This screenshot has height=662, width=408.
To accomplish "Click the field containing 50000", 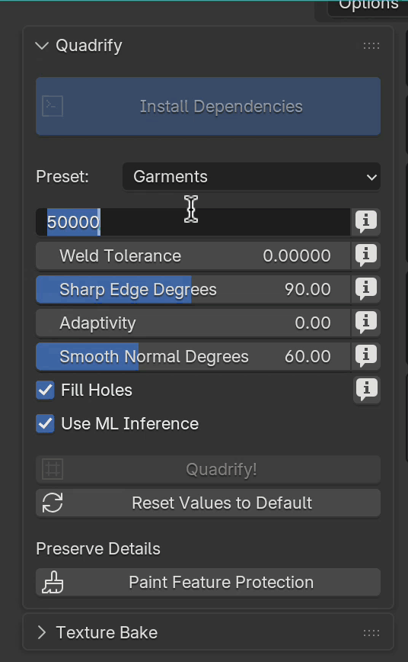I will 193,222.
